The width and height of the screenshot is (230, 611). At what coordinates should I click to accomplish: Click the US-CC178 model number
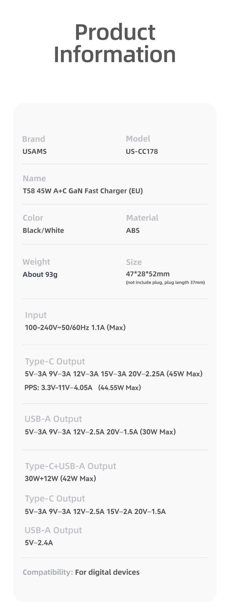click(x=142, y=151)
